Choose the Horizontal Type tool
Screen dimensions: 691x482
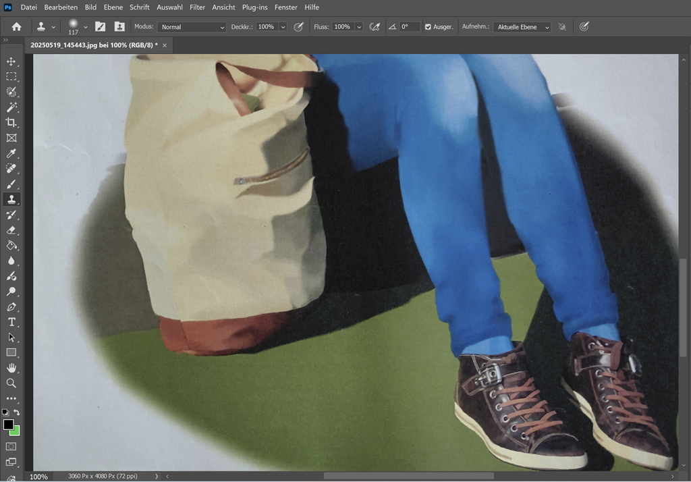(11, 322)
